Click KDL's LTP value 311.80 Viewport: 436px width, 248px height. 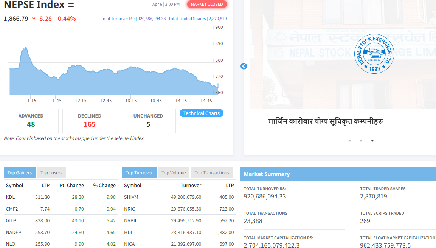point(42,197)
